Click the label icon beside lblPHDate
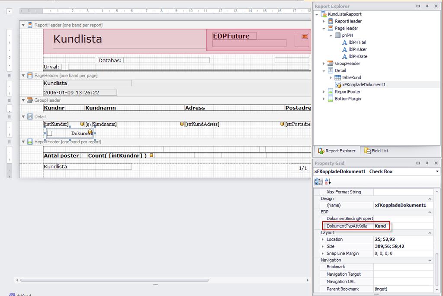This screenshot has height=296, width=443. [344, 57]
